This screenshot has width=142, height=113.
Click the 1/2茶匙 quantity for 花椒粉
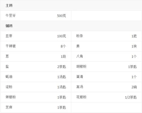coord(131,97)
